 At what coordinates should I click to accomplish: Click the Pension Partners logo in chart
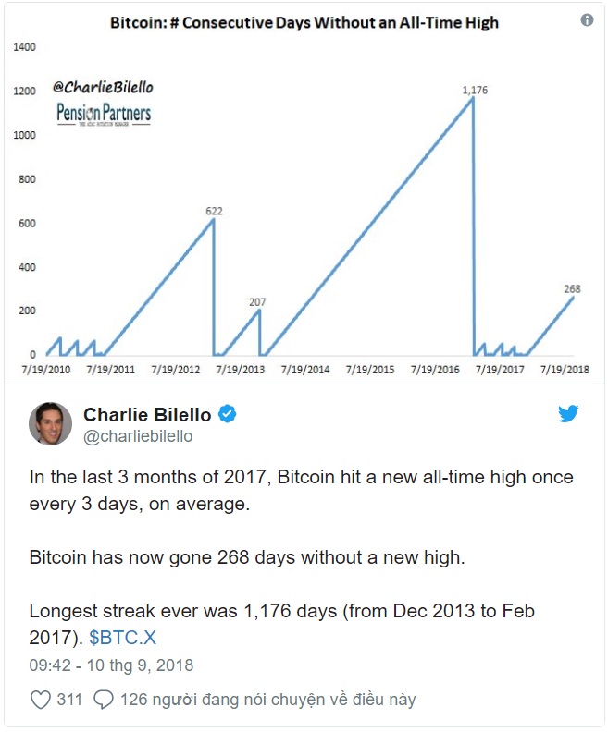[104, 115]
